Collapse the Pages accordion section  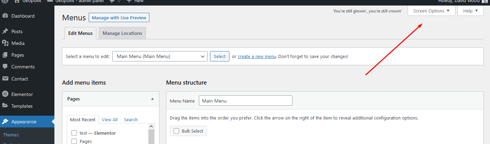point(152,99)
